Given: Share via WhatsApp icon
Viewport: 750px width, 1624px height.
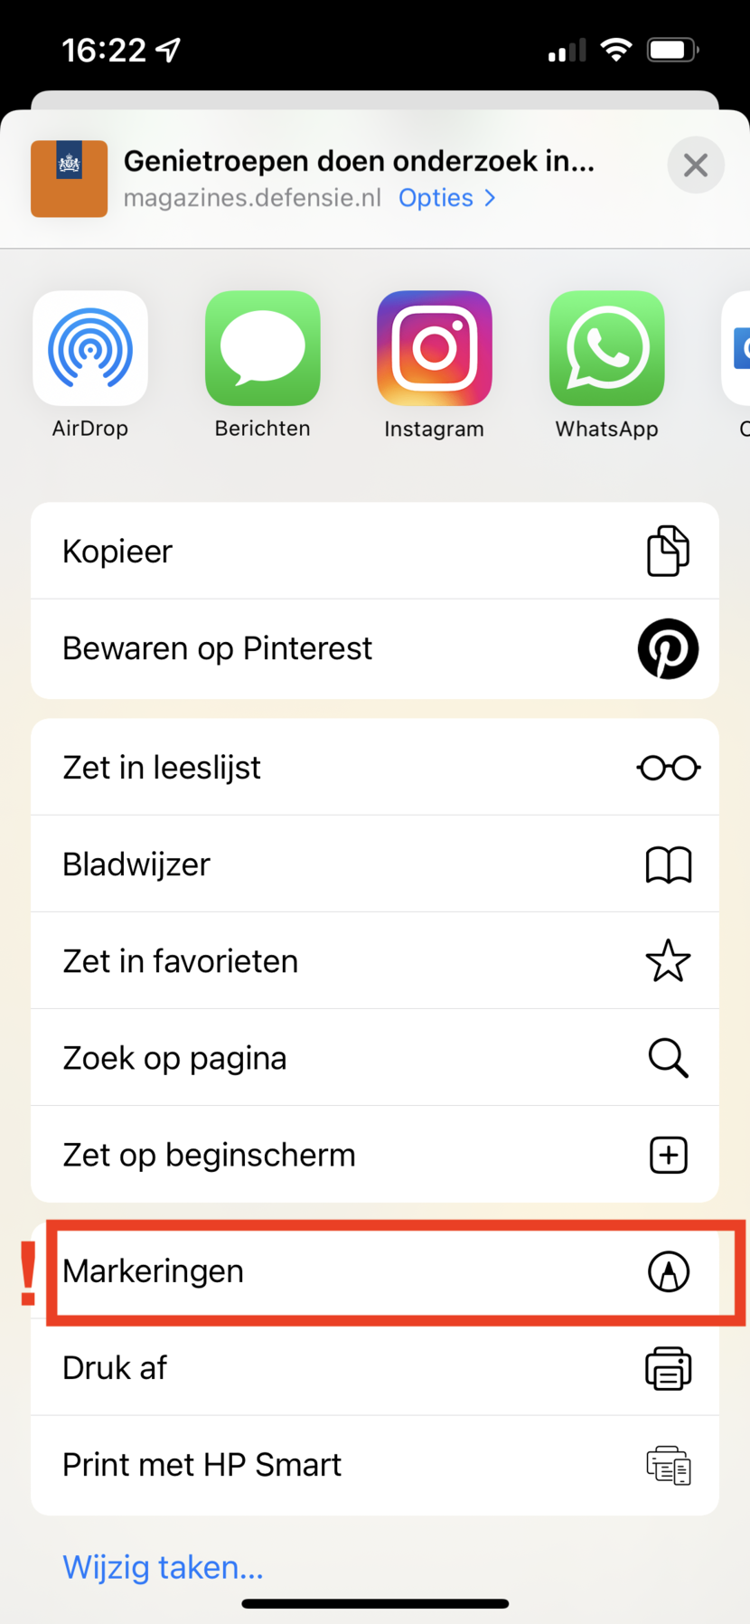Looking at the screenshot, I should pyautogui.click(x=607, y=349).
